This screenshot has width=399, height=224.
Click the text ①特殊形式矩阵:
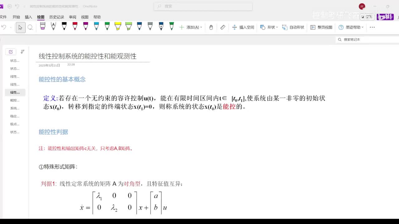(58, 167)
